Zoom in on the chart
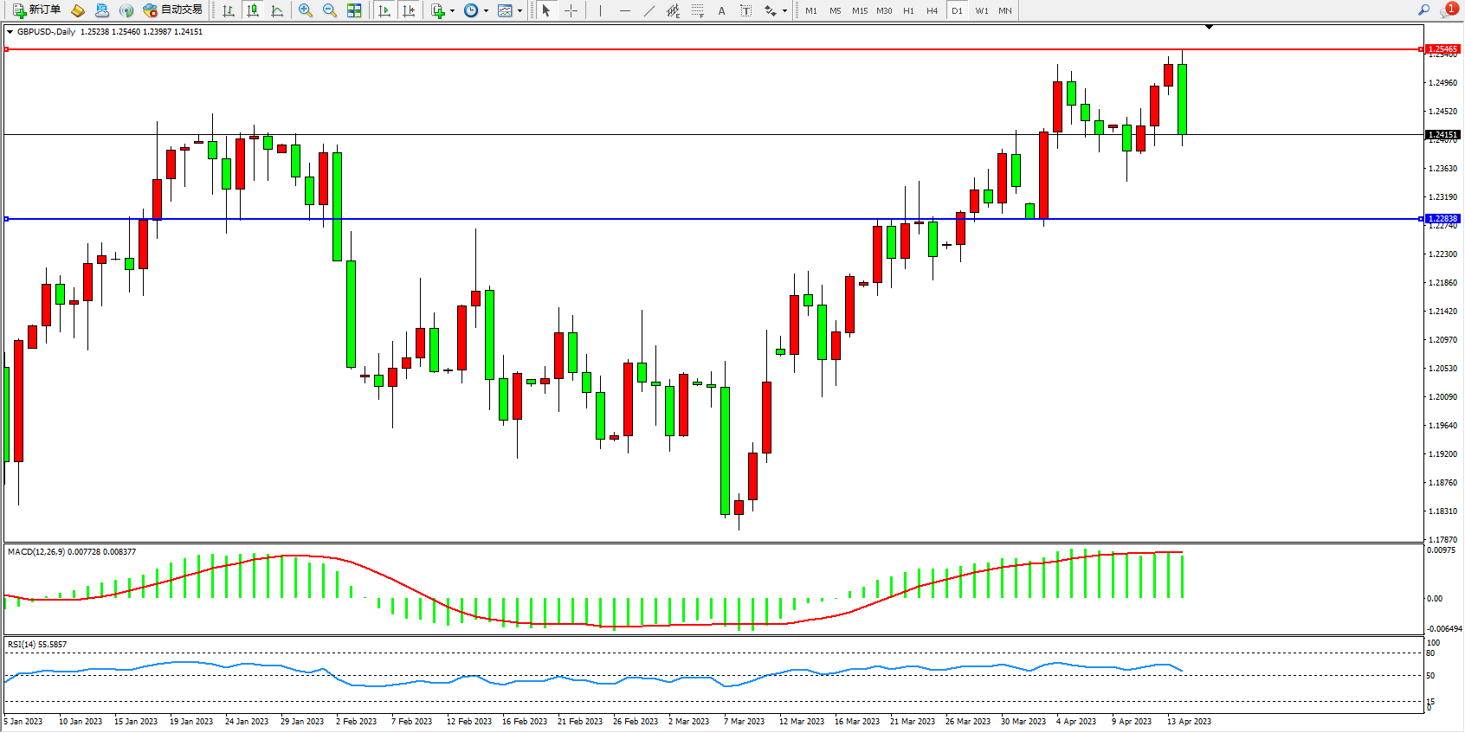Screen dimensions: 1465x733 [306, 10]
